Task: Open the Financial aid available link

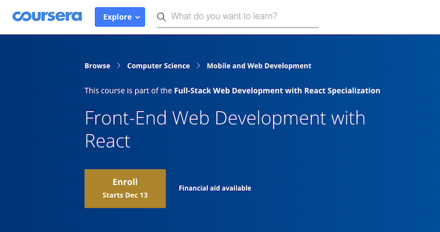Action: (215, 188)
